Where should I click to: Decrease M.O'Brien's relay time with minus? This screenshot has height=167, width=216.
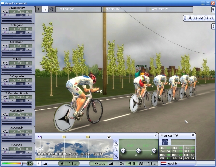click(12, 50)
